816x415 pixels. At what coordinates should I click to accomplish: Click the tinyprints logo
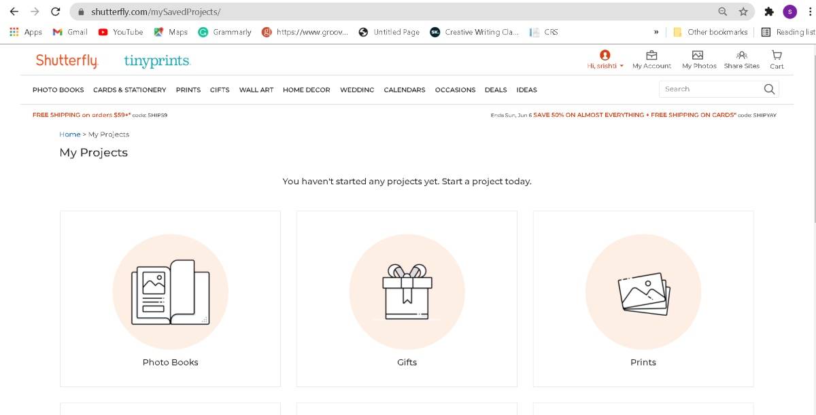click(157, 61)
